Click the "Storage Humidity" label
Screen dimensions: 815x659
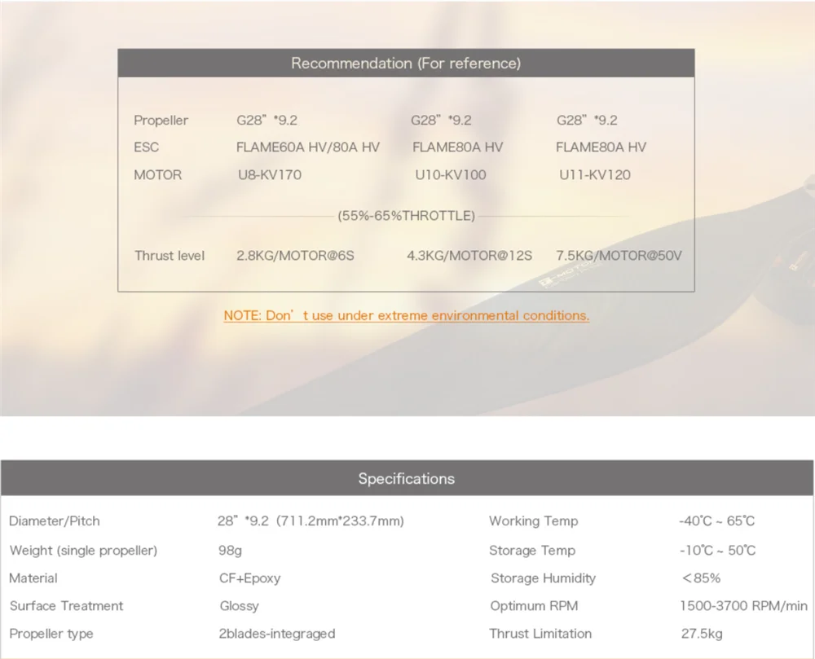(x=543, y=578)
